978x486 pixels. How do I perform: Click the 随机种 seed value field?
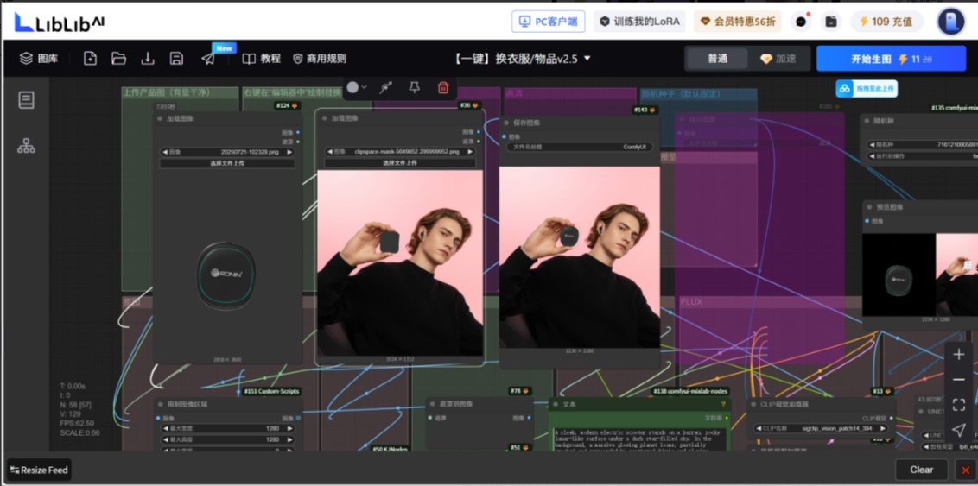[923, 144]
